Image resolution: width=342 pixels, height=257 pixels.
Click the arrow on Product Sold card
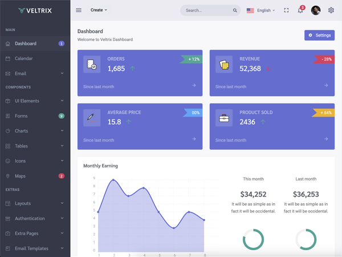click(326, 139)
